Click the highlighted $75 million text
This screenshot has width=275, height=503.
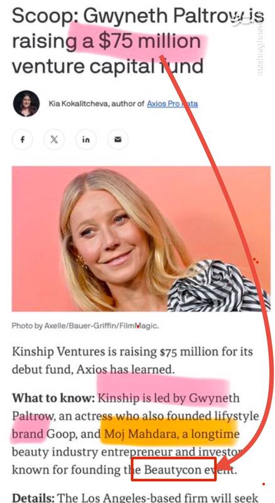tap(149, 41)
